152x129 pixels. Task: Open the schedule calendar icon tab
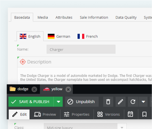pyautogui.click(x=130, y=114)
